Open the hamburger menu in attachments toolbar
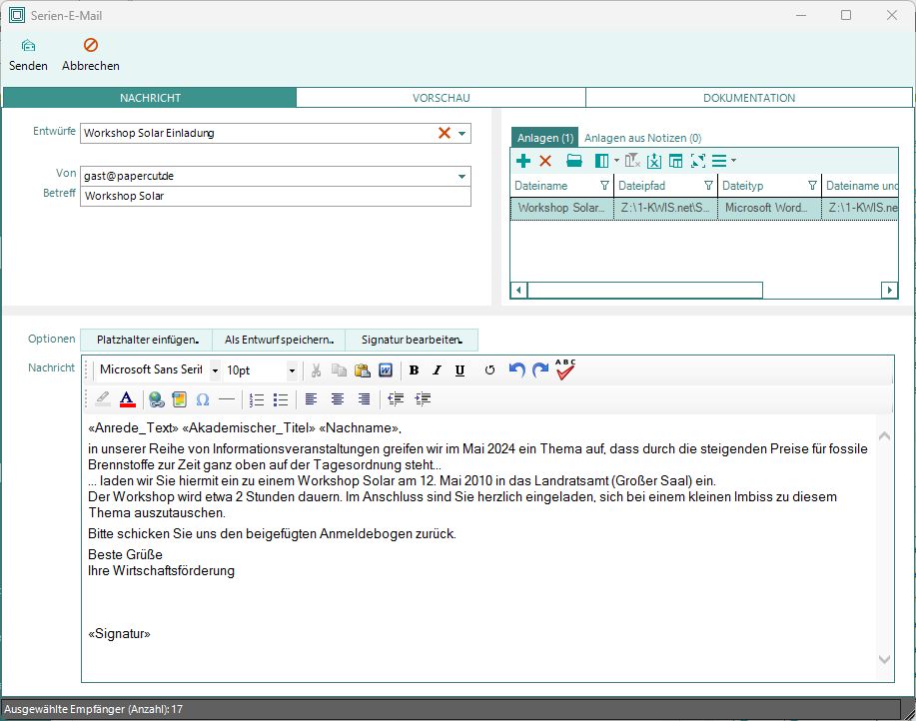This screenshot has width=916, height=721. (719, 161)
